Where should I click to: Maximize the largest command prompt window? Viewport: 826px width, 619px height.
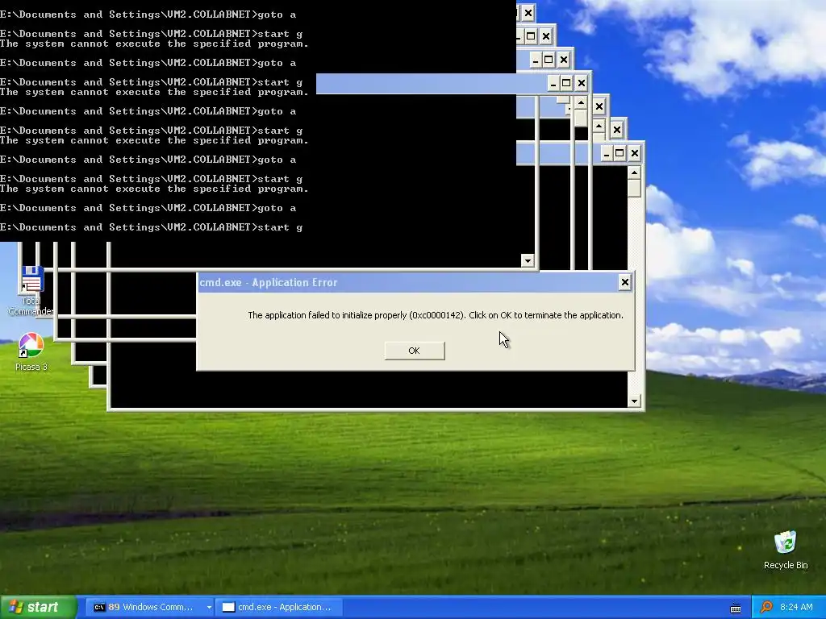point(620,153)
